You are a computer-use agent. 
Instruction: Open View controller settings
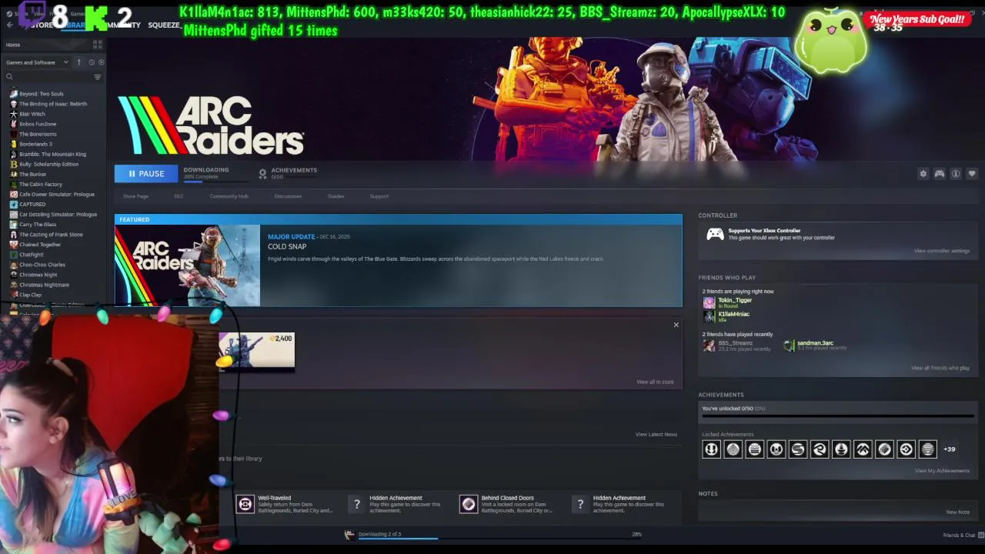point(942,251)
